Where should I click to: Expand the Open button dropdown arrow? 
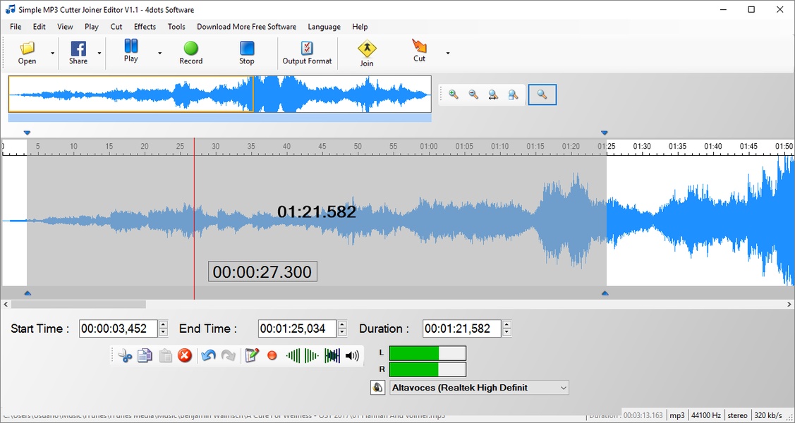point(52,53)
